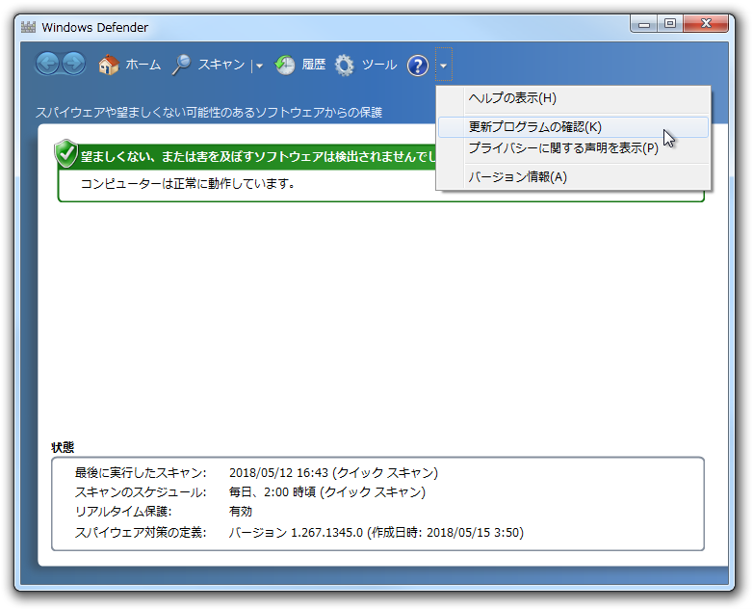Open プライバシーに関する声明を表示(P) menu entry
753x609 pixels.
pyautogui.click(x=563, y=148)
